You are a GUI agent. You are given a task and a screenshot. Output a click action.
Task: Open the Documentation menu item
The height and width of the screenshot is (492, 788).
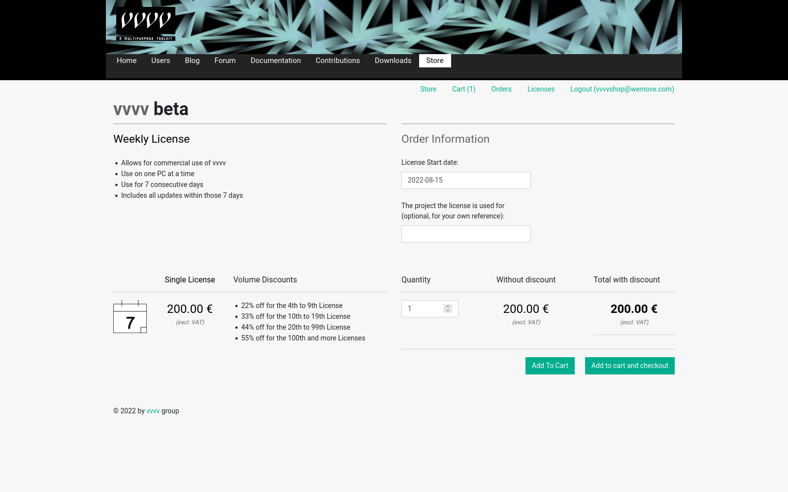pyautogui.click(x=275, y=61)
